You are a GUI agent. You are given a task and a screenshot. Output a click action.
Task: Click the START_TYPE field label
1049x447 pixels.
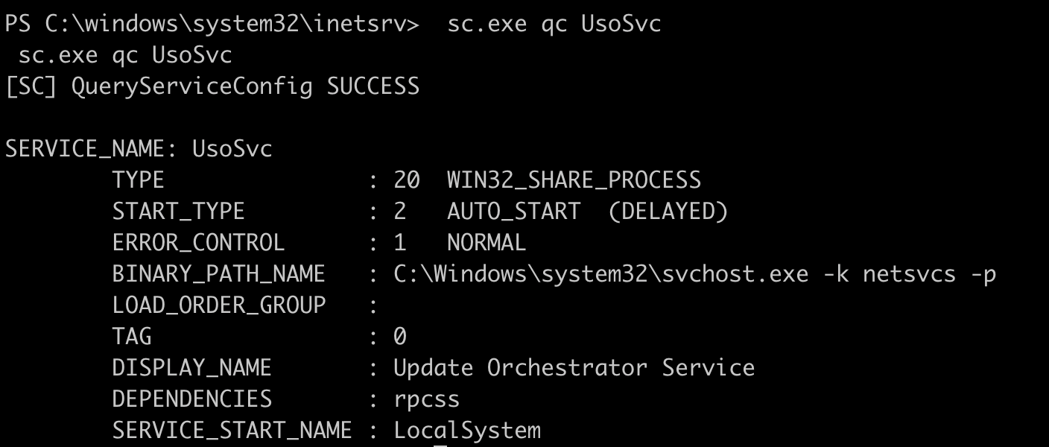point(178,212)
